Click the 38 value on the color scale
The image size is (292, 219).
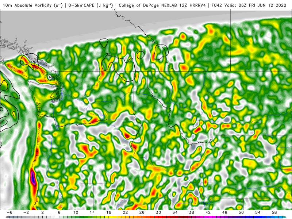(191, 212)
